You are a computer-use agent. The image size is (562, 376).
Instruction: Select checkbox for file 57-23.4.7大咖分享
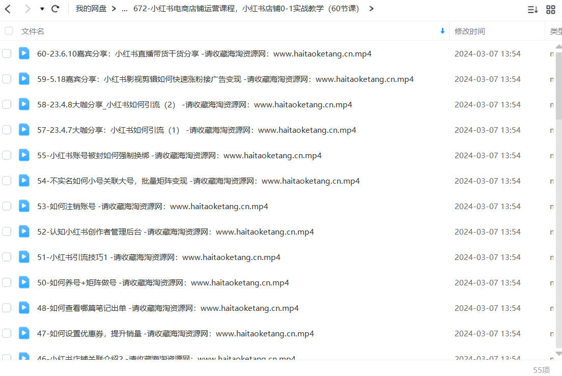point(7,130)
